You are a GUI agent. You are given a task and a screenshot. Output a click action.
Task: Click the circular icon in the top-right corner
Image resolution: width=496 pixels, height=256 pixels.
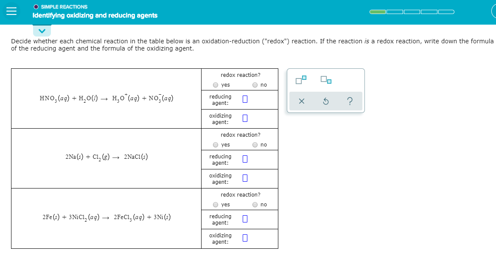click(x=495, y=11)
